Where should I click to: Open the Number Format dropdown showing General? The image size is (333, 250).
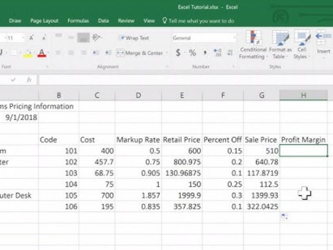click(x=203, y=38)
